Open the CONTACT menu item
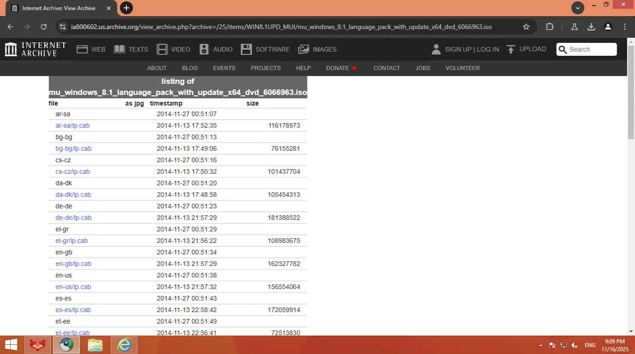The height and width of the screenshot is (354, 635). (x=387, y=68)
